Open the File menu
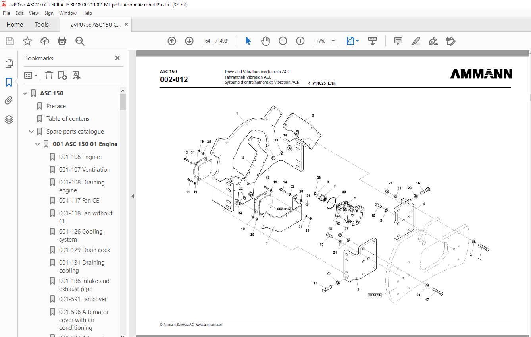 coord(6,13)
